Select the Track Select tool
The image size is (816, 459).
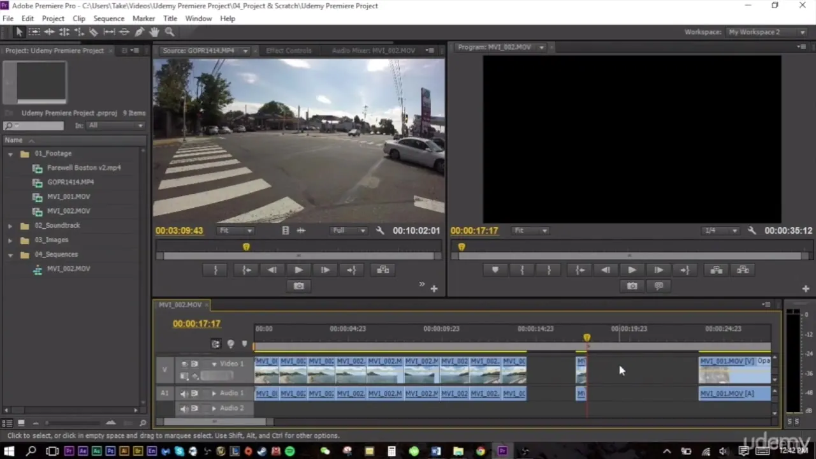(x=34, y=32)
